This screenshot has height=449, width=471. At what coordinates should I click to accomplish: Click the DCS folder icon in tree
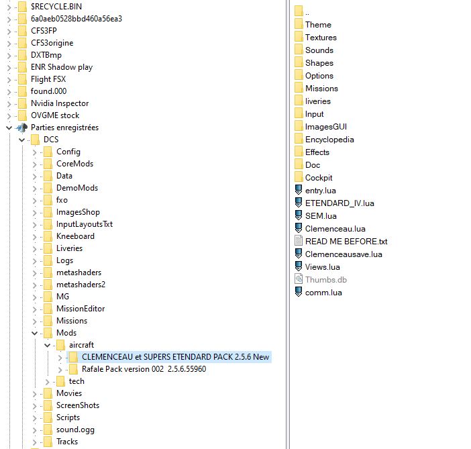pos(35,140)
